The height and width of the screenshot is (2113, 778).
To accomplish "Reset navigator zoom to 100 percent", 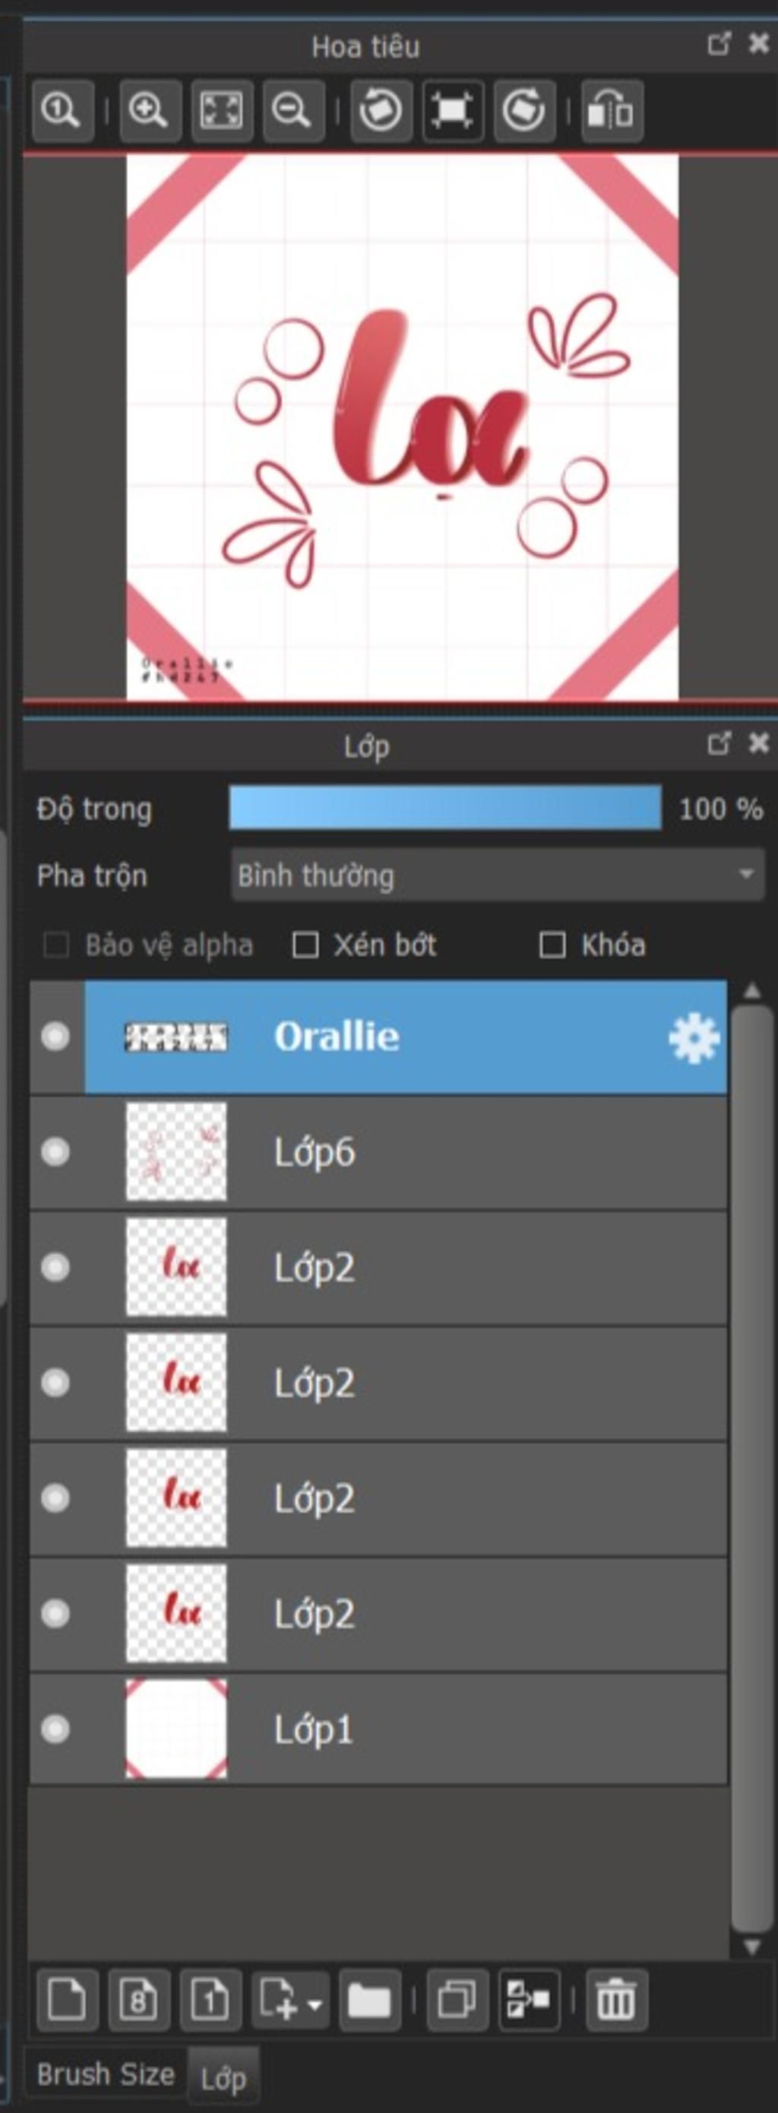I will (62, 111).
